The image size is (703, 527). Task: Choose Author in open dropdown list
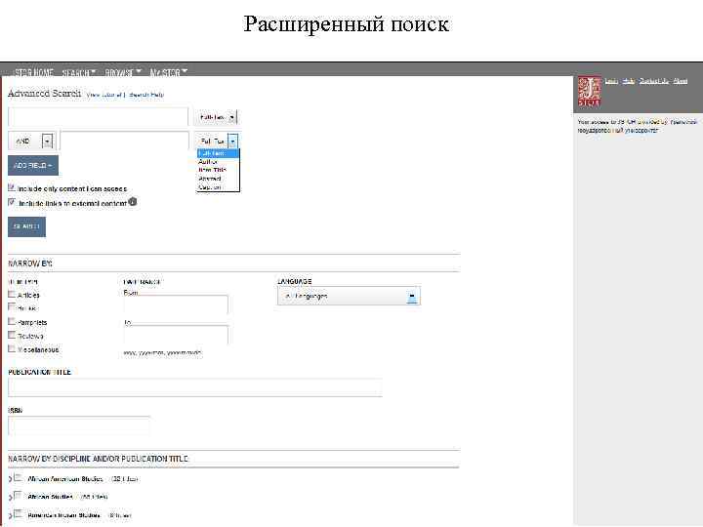[x=219, y=161]
